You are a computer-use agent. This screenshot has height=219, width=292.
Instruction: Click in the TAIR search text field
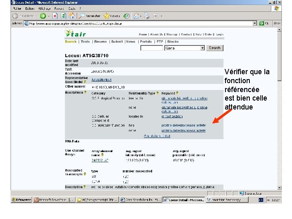tap(152, 48)
